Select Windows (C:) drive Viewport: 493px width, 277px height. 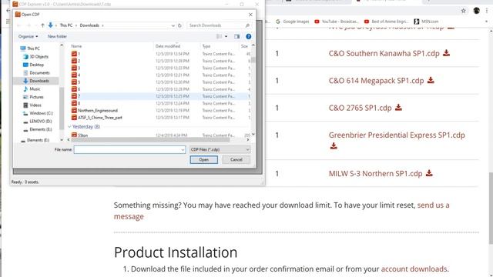[x=41, y=113]
